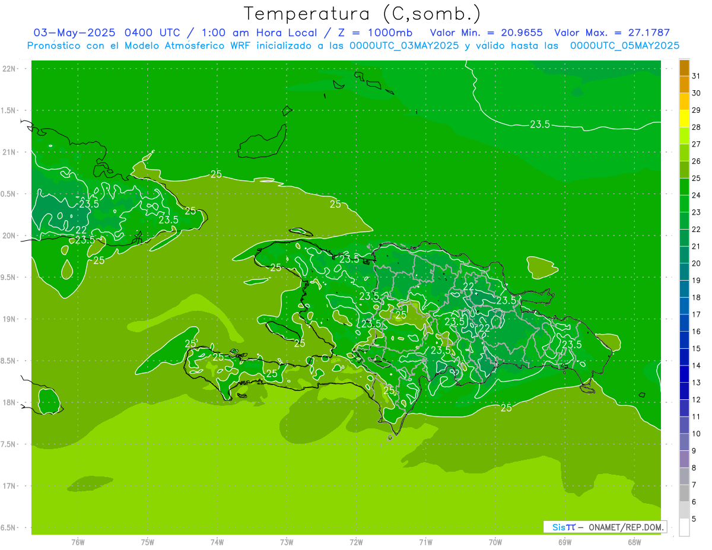The image size is (712, 550).
Task: Click the legend value '5'
Action: pyautogui.click(x=694, y=519)
